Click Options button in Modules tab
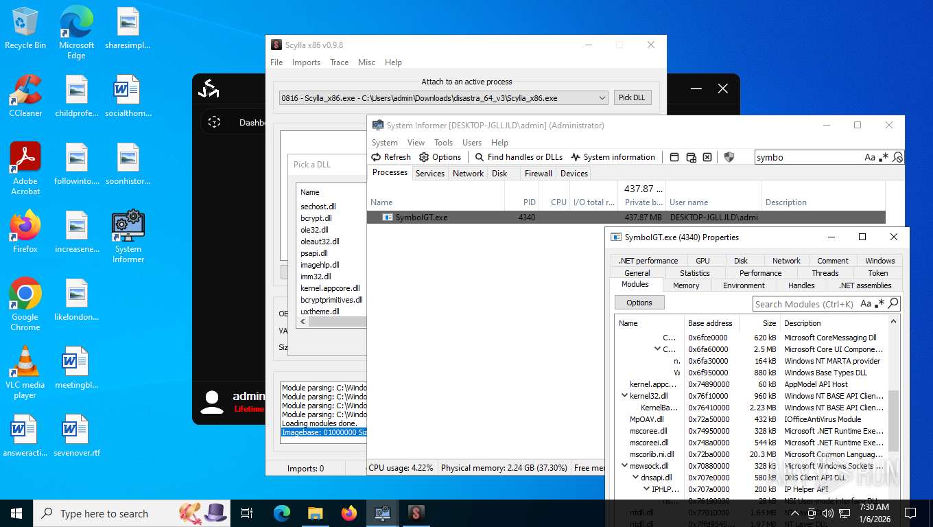 coord(639,303)
